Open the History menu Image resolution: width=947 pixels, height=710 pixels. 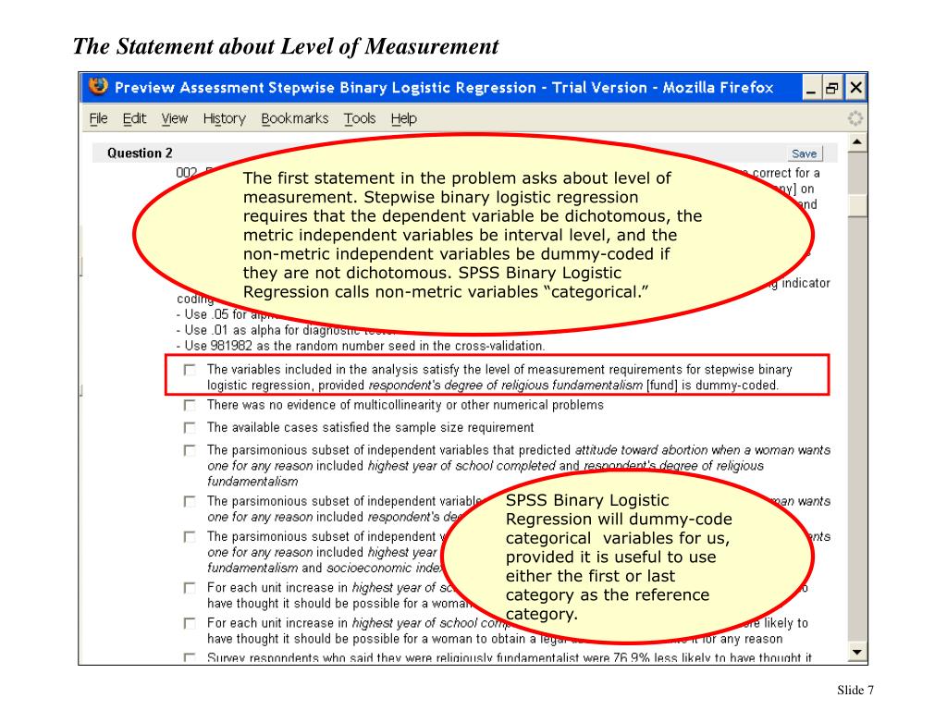click(x=224, y=118)
